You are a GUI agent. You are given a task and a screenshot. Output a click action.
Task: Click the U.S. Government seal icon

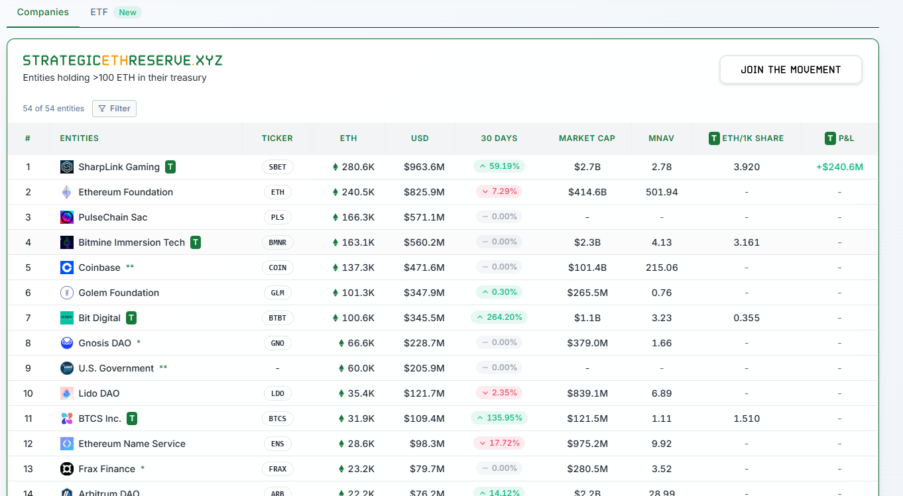[x=67, y=368]
